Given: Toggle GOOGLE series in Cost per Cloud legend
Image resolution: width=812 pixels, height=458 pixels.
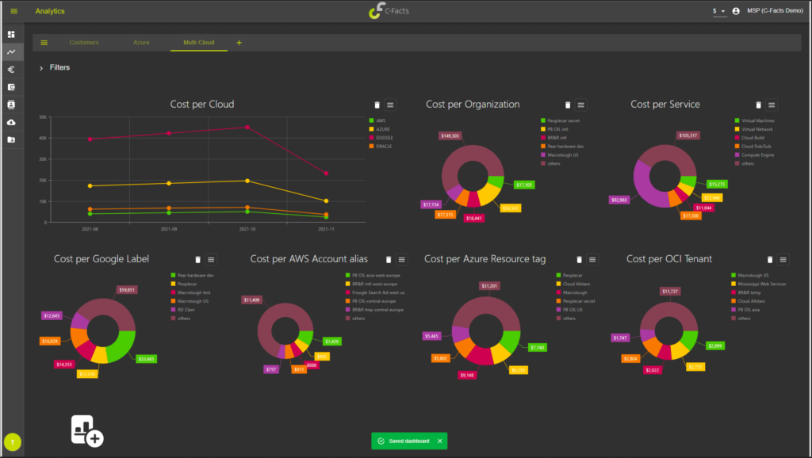Looking at the screenshot, I should 381,138.
